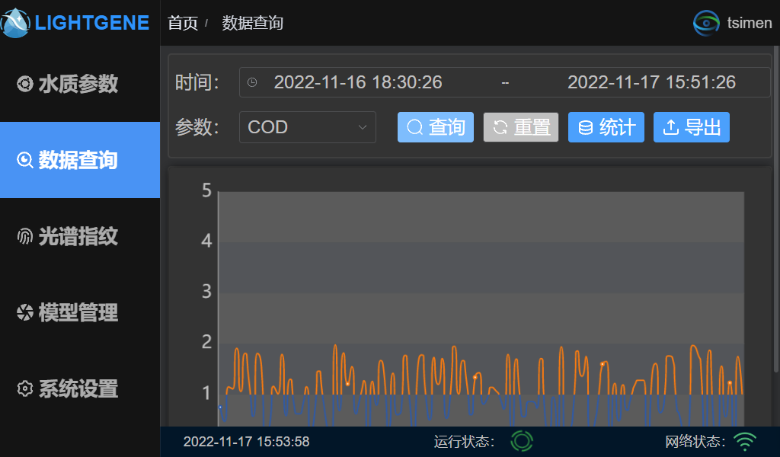Click the 参数: label

[x=197, y=127]
